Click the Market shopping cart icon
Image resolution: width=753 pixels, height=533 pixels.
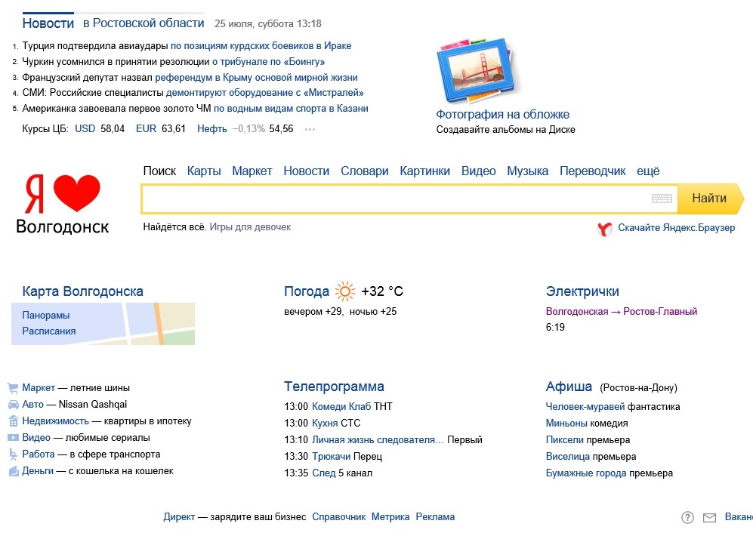13,388
